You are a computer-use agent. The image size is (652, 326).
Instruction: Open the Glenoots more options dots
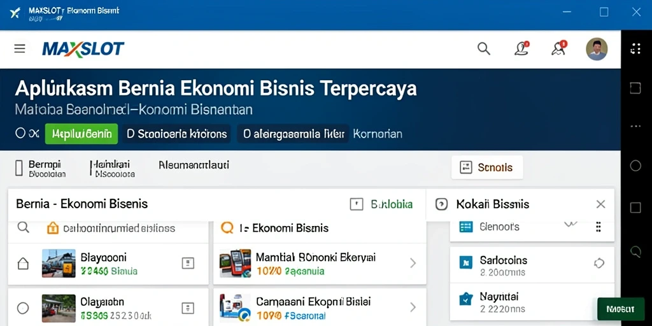click(x=599, y=227)
